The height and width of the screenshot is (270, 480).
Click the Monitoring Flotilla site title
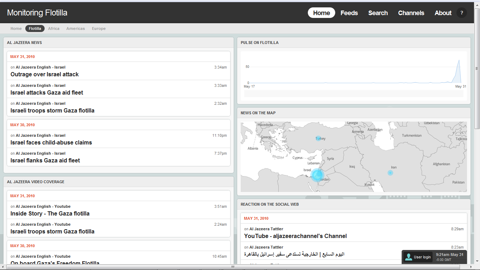click(37, 13)
